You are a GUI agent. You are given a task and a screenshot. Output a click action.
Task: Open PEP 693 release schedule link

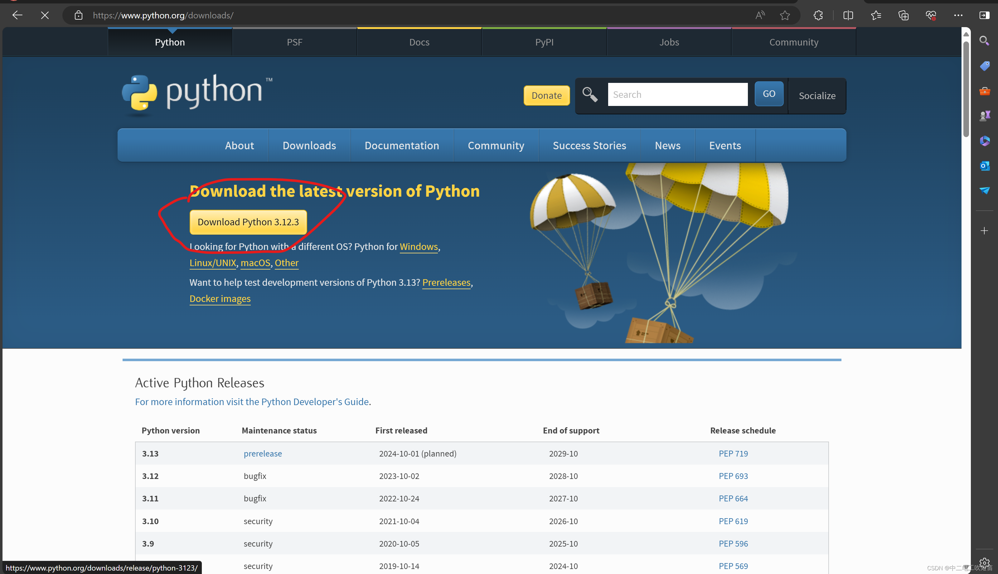click(733, 476)
